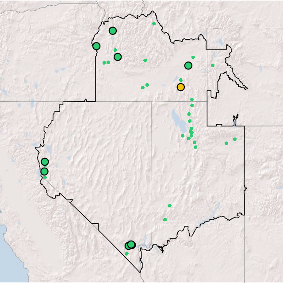Select the small green dot farthest northeast
283x283 pixels.
pos(213,65)
